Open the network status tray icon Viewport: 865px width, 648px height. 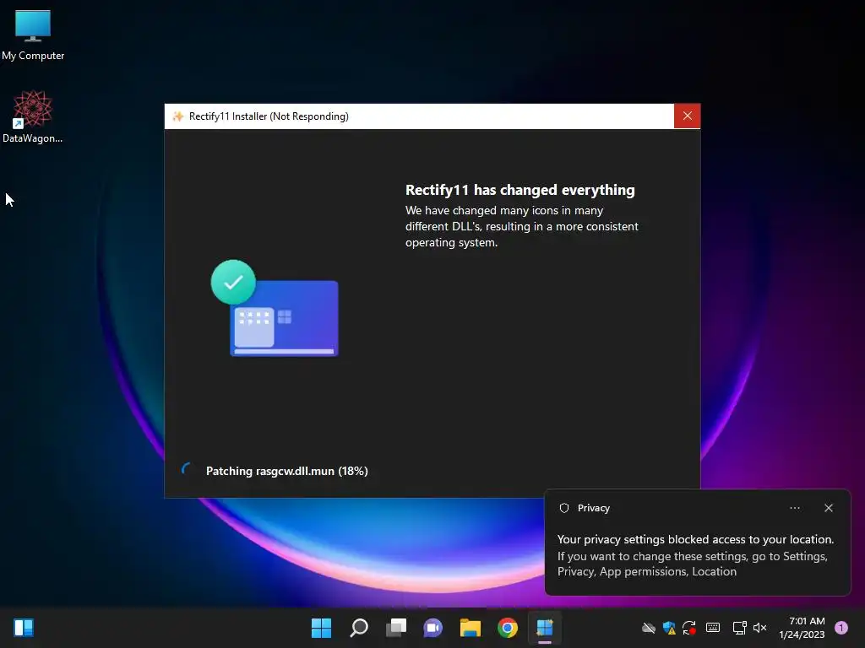[739, 628]
